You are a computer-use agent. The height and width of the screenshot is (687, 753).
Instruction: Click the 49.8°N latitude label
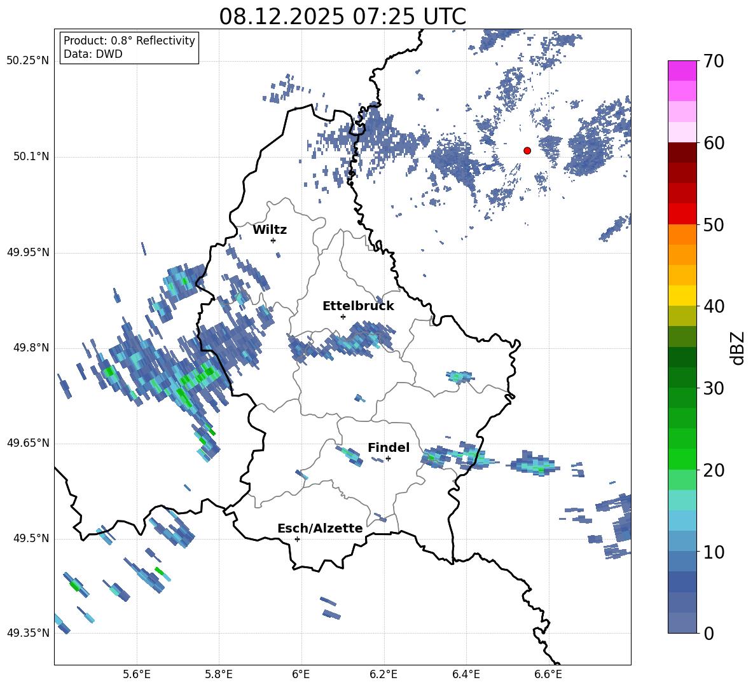(x=31, y=348)
